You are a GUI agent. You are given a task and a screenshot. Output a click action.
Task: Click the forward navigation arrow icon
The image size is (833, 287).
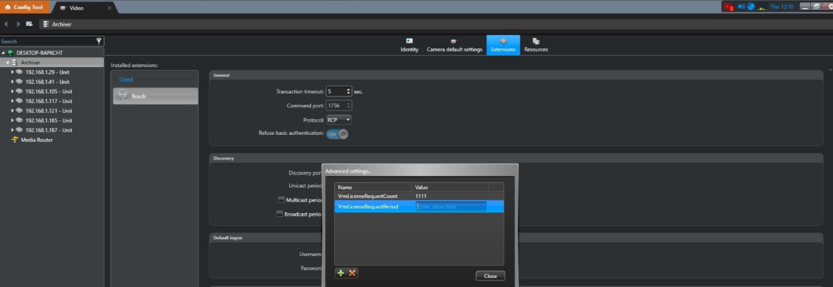coord(18,24)
